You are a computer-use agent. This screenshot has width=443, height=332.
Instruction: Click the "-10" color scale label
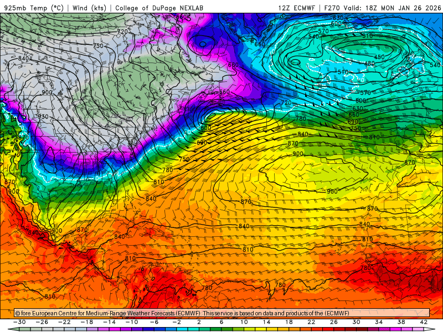132,322
